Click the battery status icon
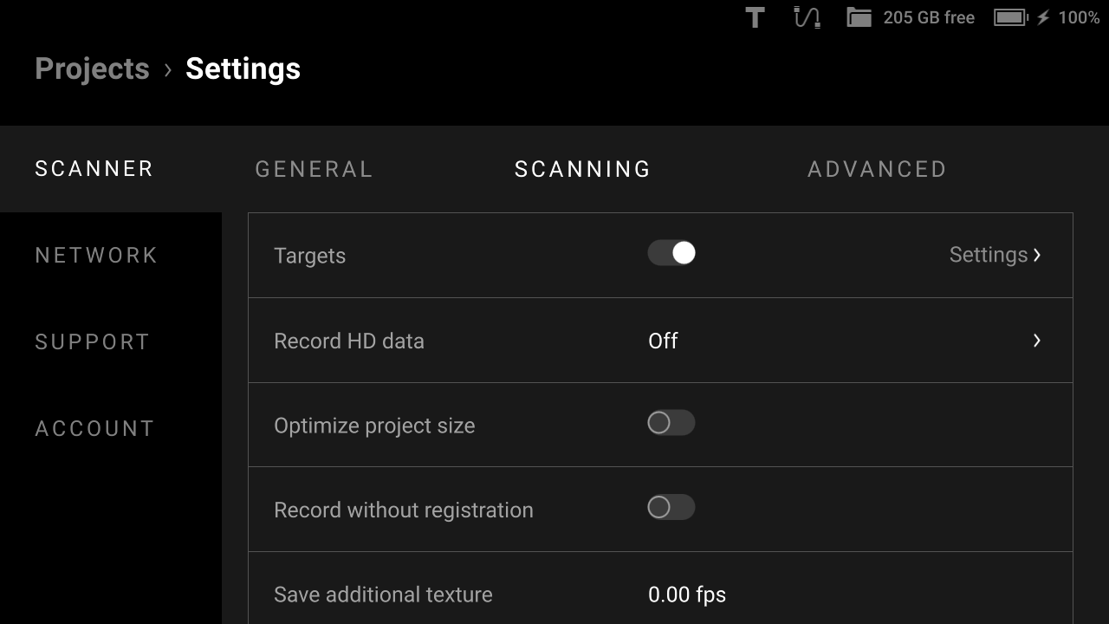1109x624 pixels. (x=1010, y=17)
